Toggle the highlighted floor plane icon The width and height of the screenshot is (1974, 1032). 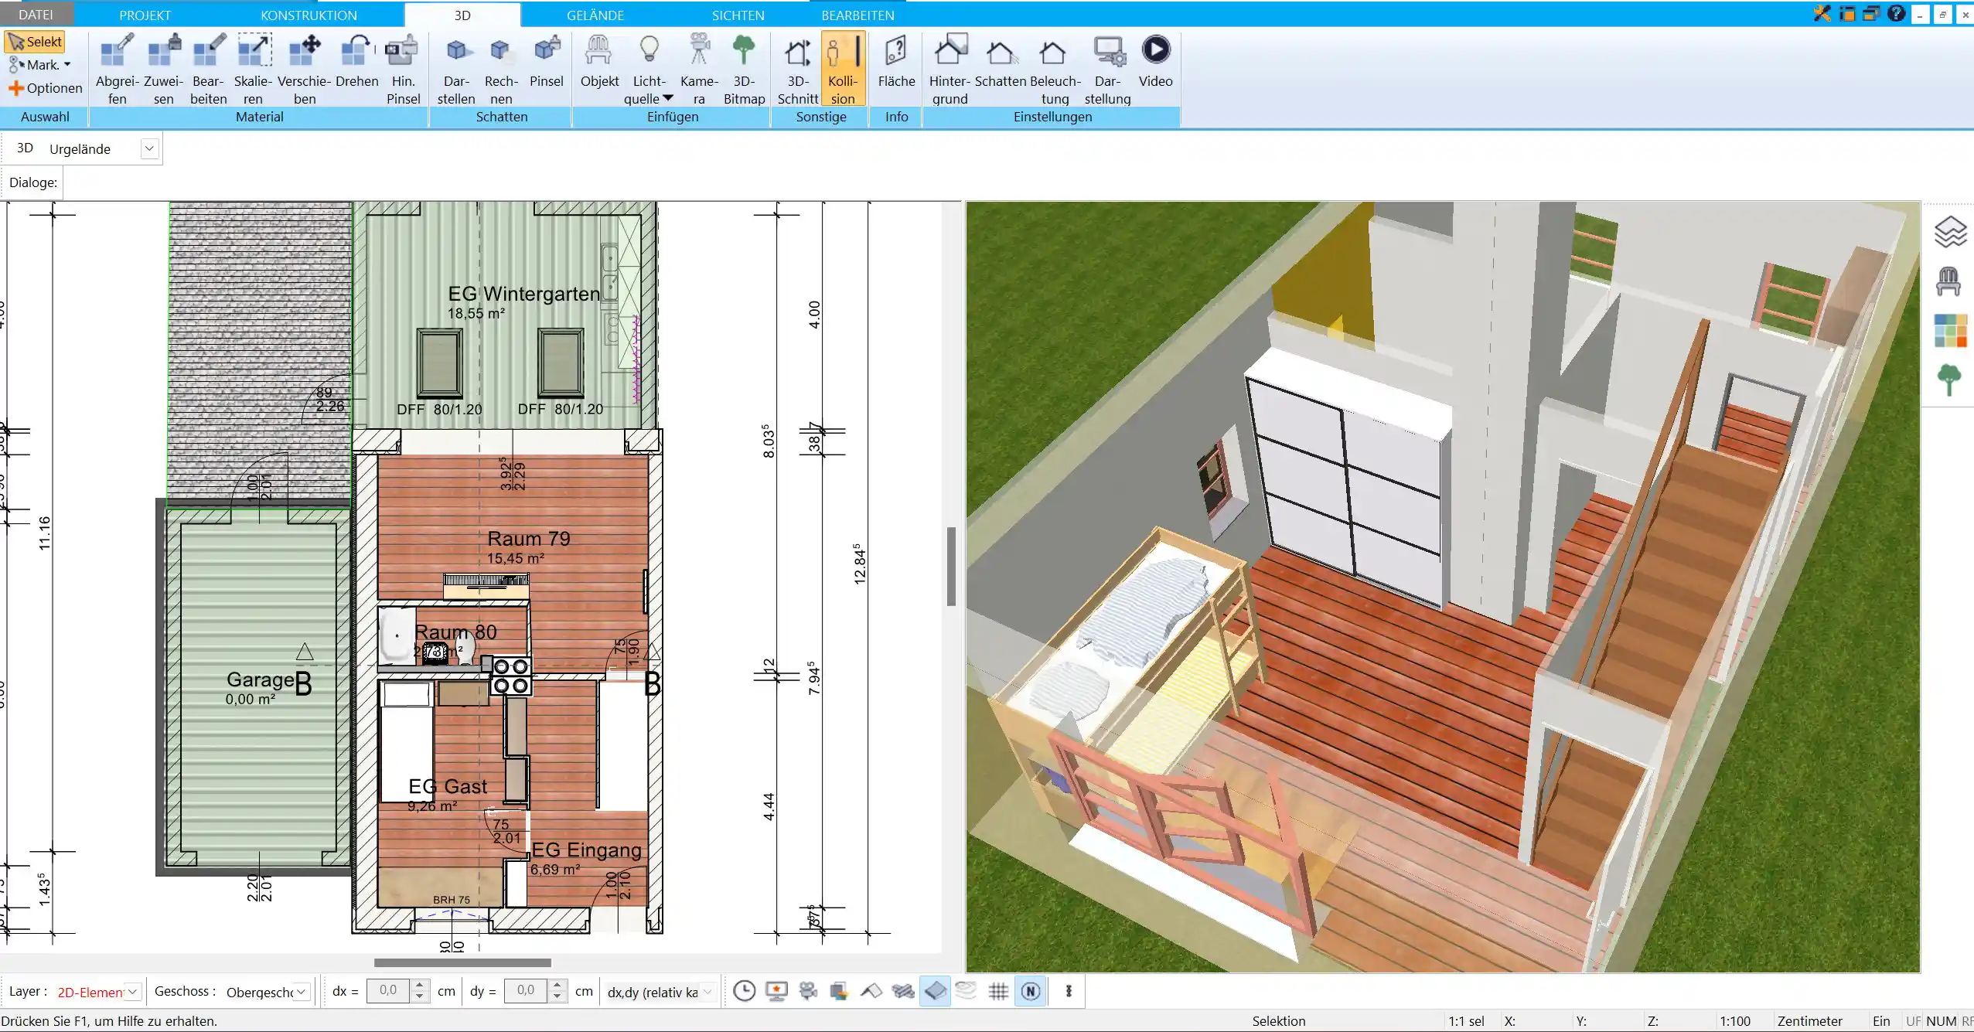coord(935,991)
